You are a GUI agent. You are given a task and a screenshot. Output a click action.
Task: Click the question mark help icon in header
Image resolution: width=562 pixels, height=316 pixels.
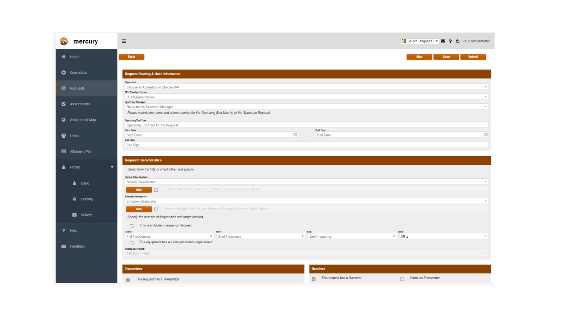(x=450, y=41)
